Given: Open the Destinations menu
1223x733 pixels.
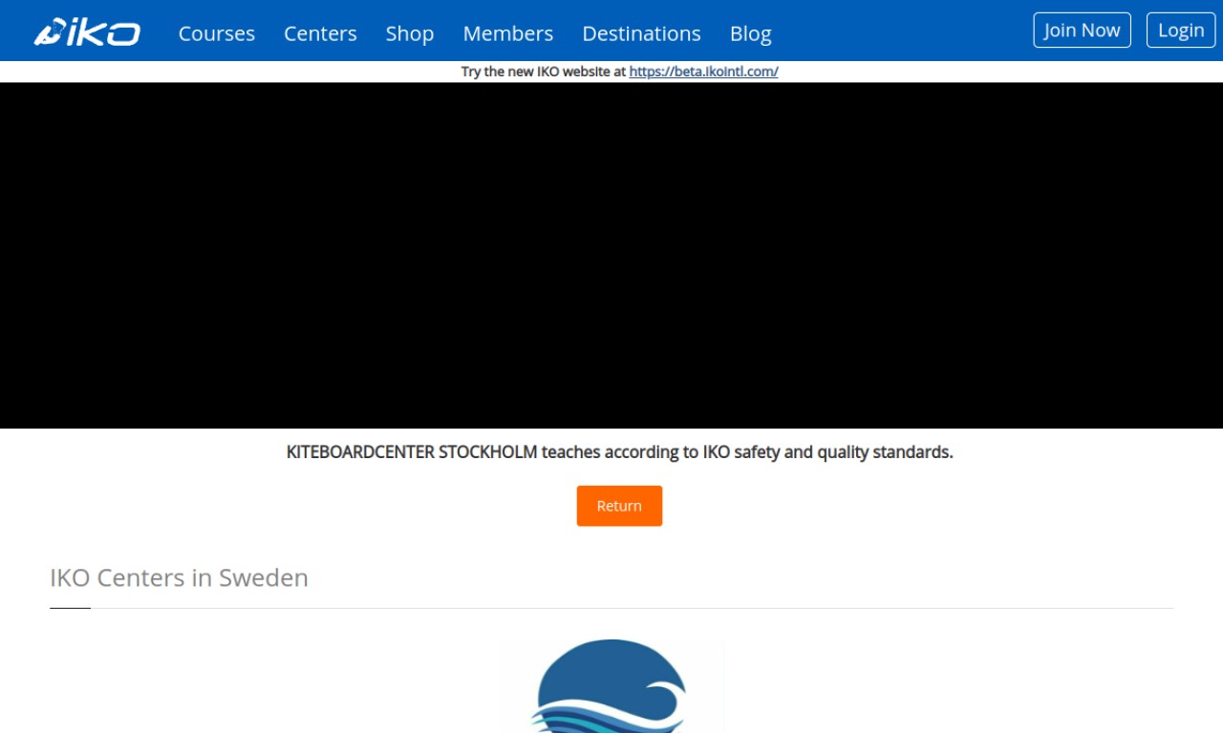Looking at the screenshot, I should [x=641, y=33].
